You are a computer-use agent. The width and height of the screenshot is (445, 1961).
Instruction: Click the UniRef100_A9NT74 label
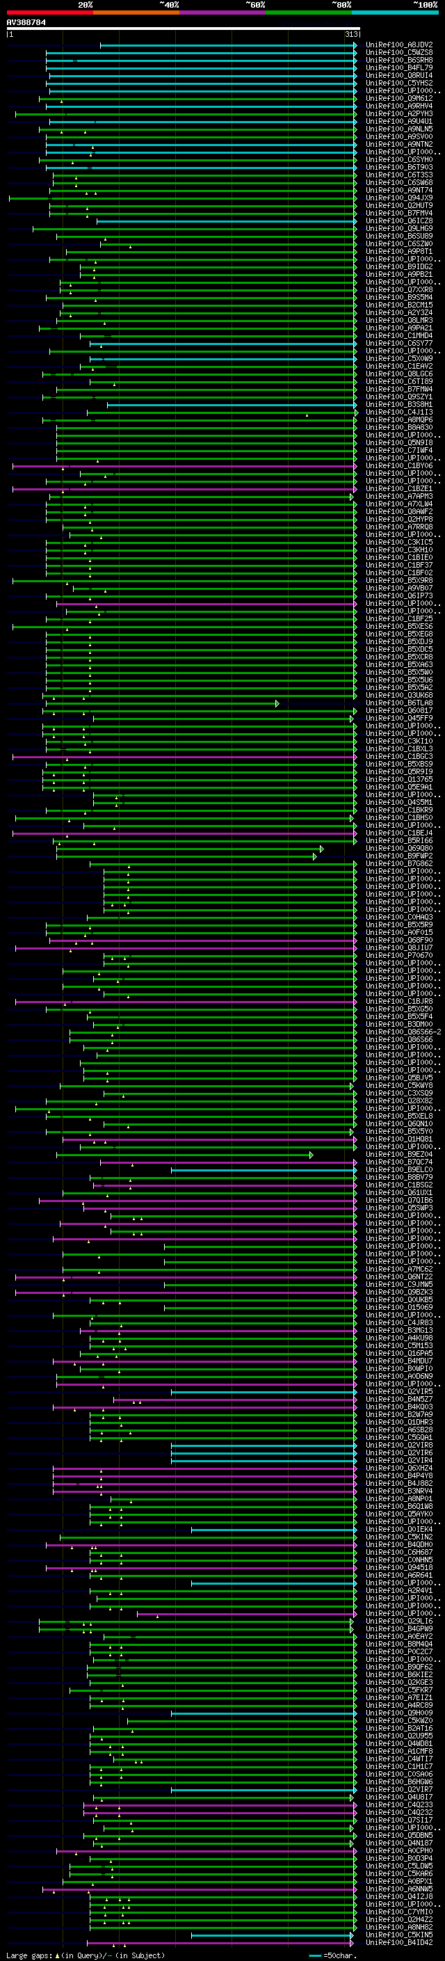click(399, 191)
